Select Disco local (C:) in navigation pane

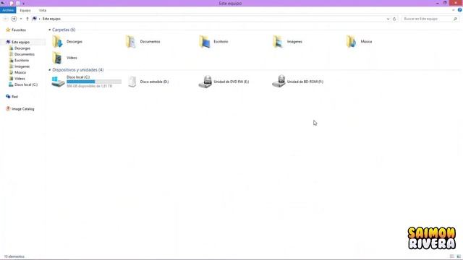pyautogui.click(x=26, y=84)
